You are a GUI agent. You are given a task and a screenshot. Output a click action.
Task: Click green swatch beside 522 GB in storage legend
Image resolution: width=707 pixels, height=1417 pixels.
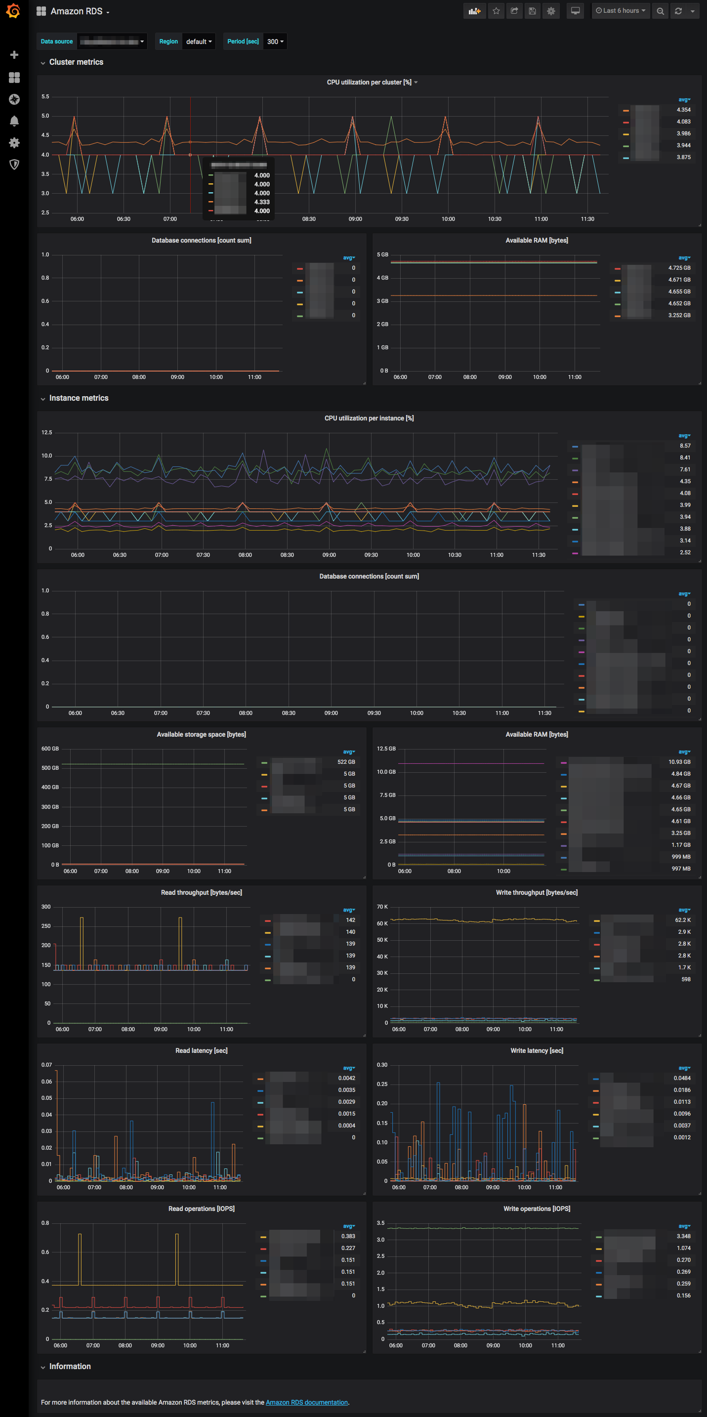pos(264,763)
